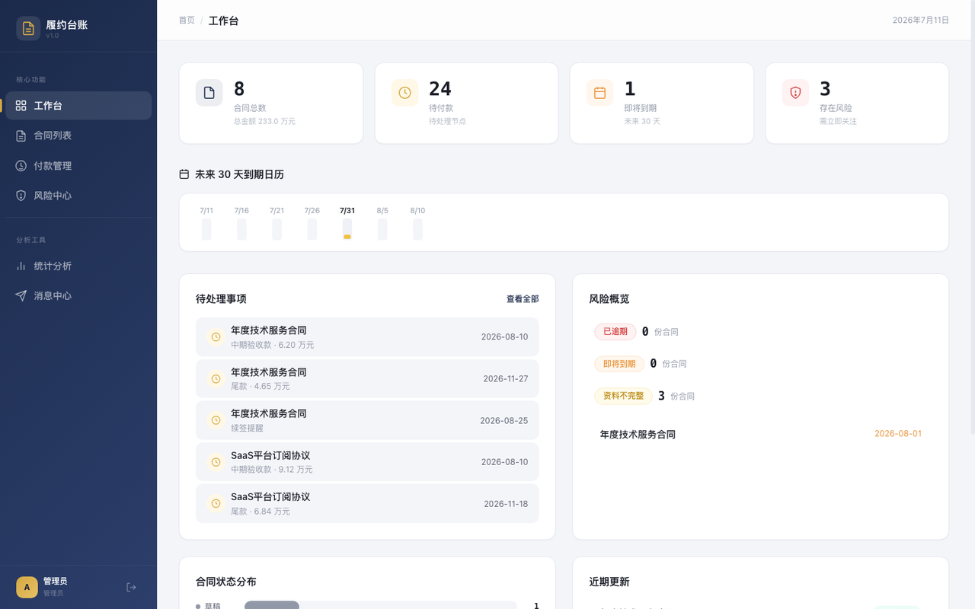975x609 pixels.
Task: Click the clock icon on 待付款 card
Action: (x=404, y=93)
